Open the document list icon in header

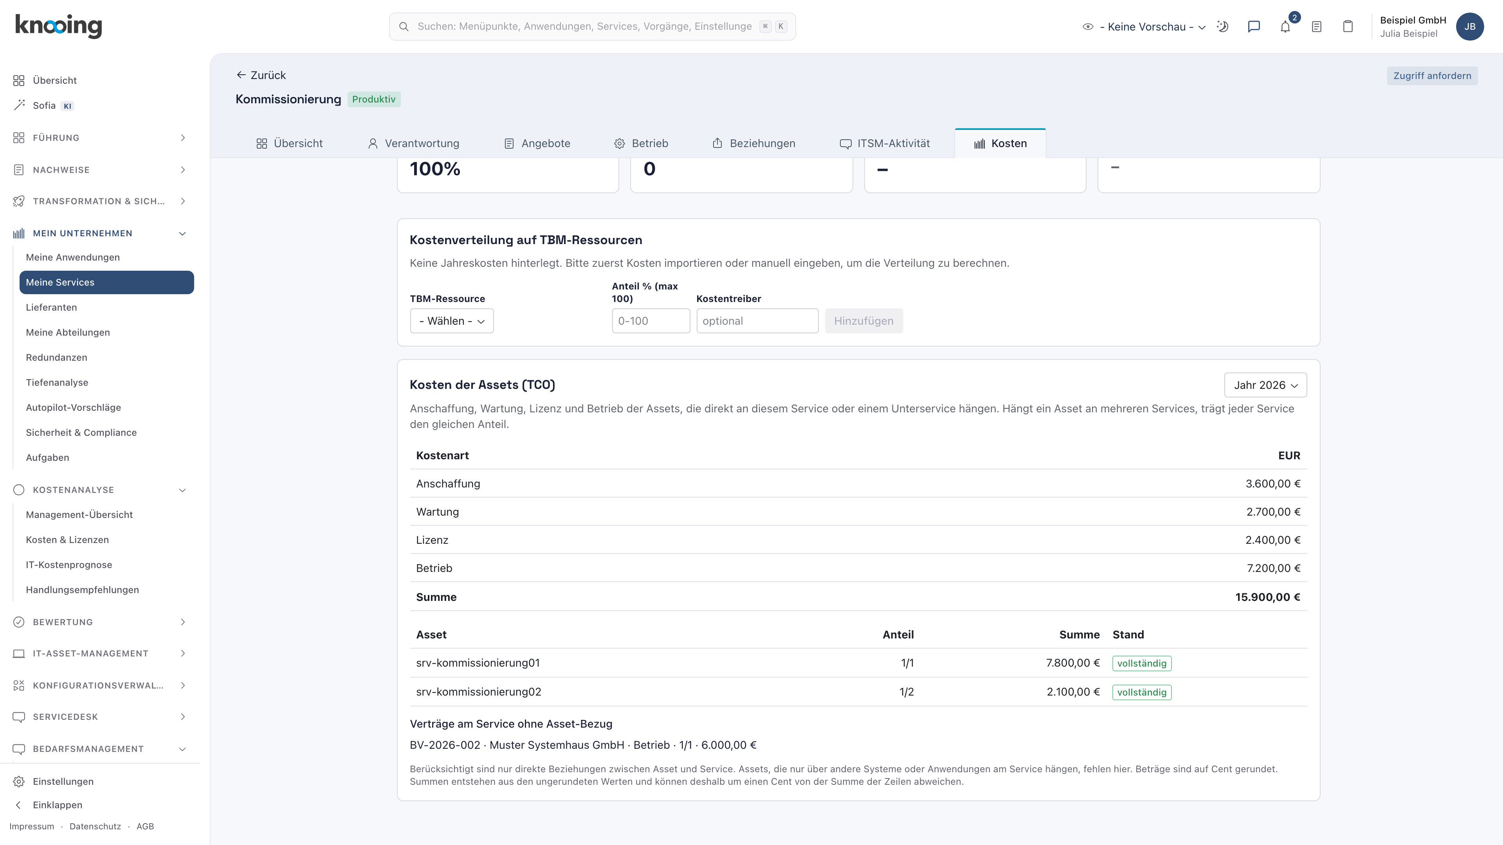coord(1316,26)
